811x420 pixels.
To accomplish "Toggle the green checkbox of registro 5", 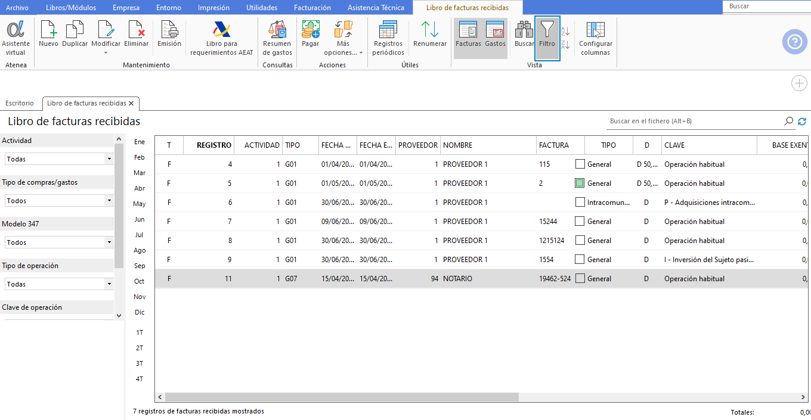I will click(580, 183).
